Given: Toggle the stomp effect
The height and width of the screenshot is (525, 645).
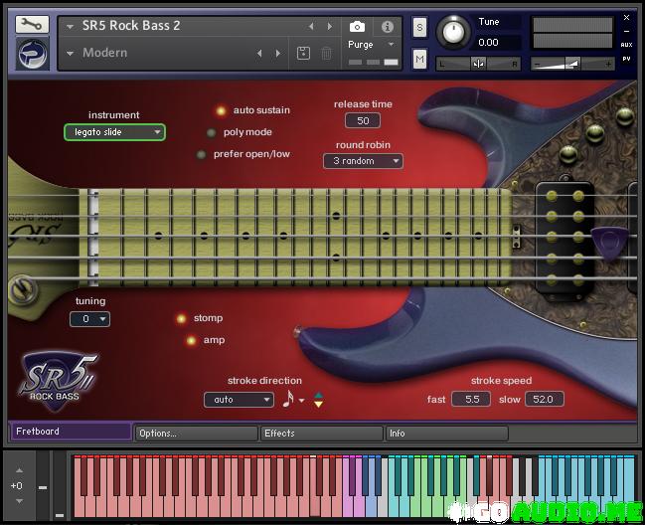Looking at the screenshot, I should (181, 318).
